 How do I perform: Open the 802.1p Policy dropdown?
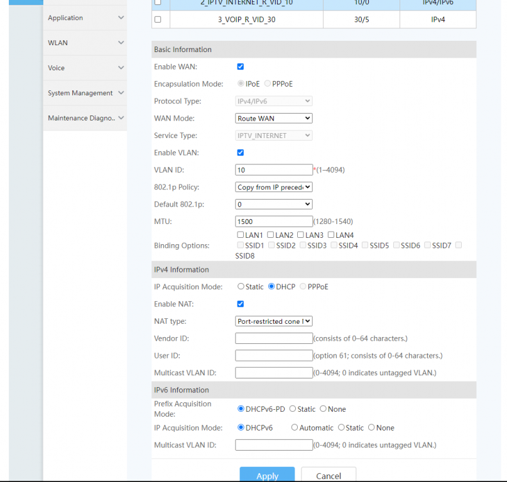pyautogui.click(x=274, y=187)
